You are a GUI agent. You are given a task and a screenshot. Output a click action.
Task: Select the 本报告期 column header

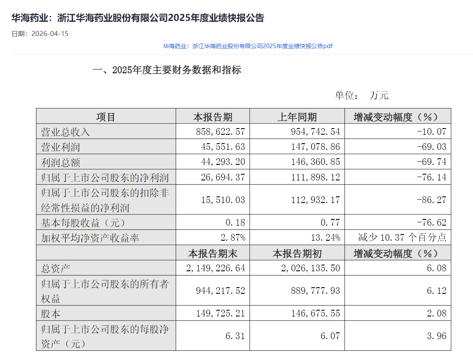click(x=213, y=116)
